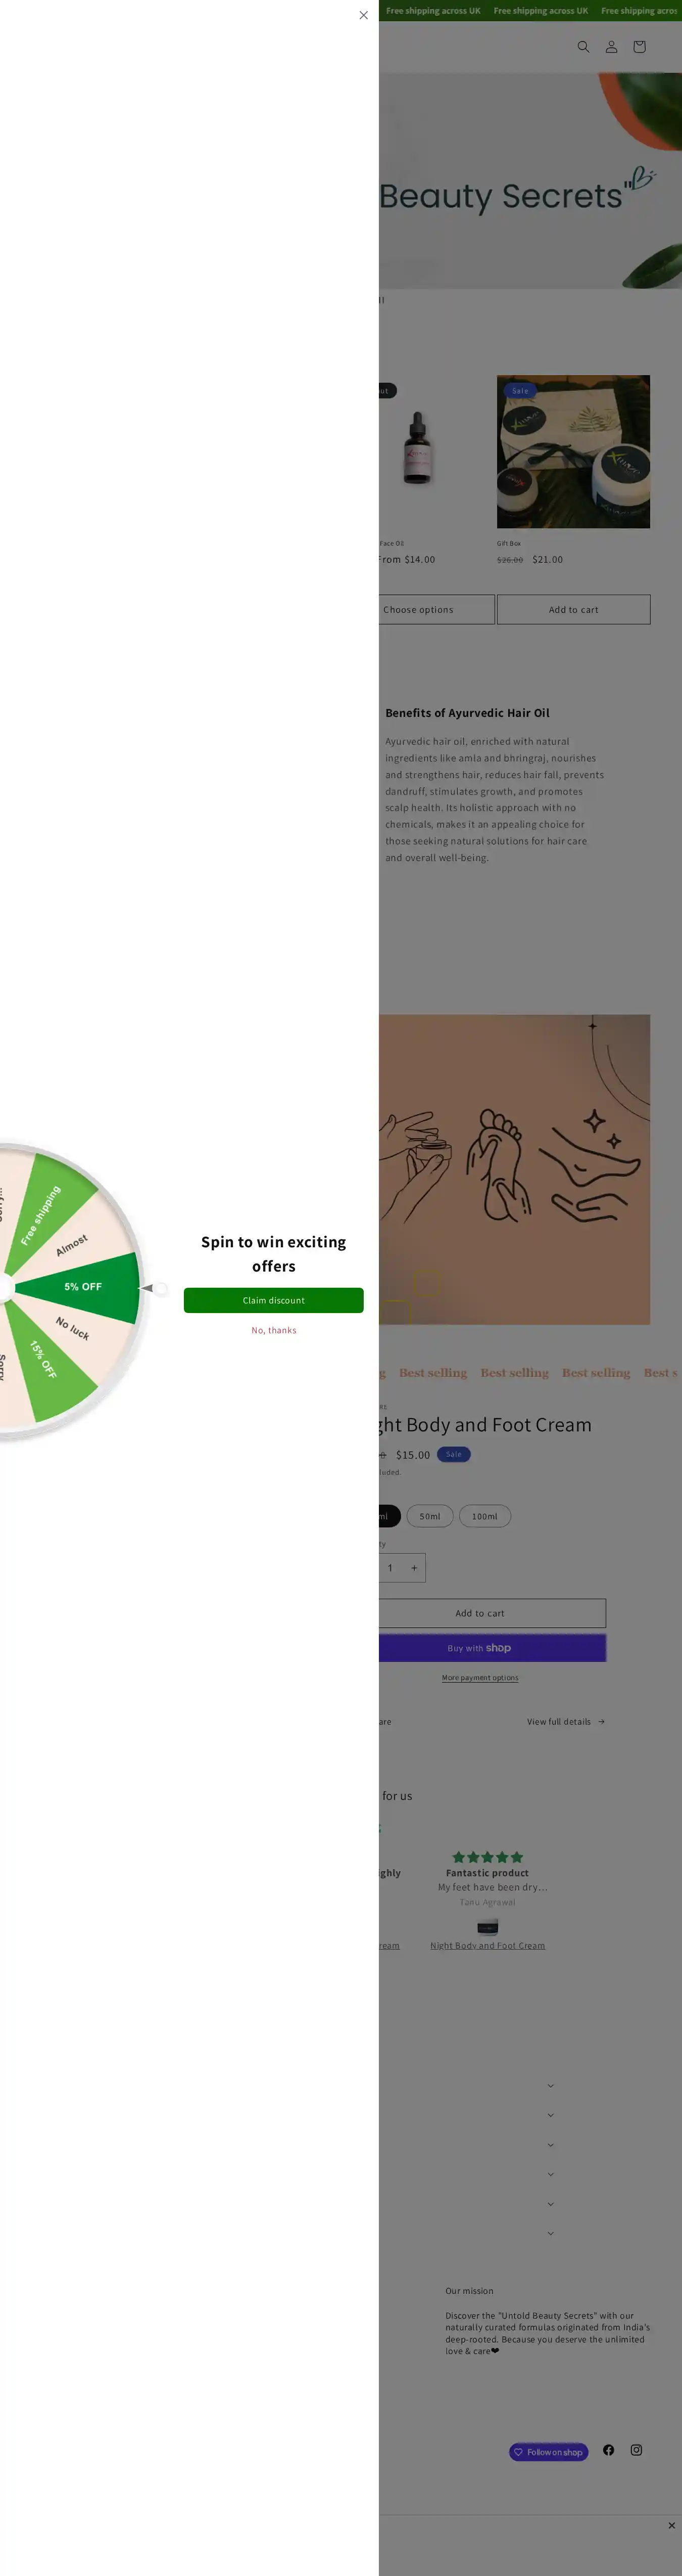The width and height of the screenshot is (682, 2576).
Task: Click View full details link
Action: pyautogui.click(x=565, y=1721)
